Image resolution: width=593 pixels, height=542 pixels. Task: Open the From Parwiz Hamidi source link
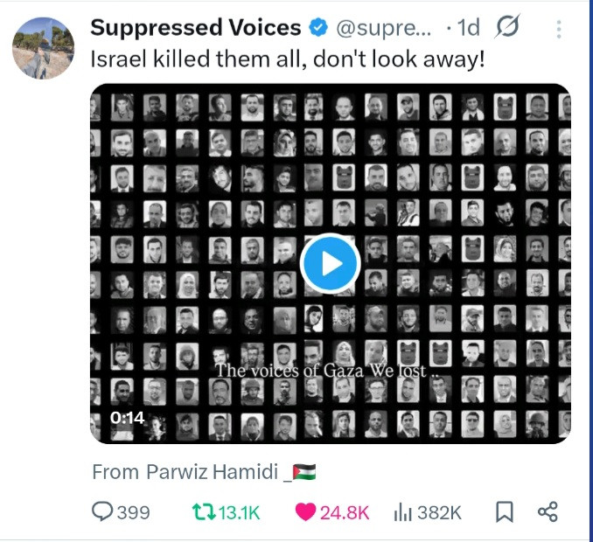point(203,472)
